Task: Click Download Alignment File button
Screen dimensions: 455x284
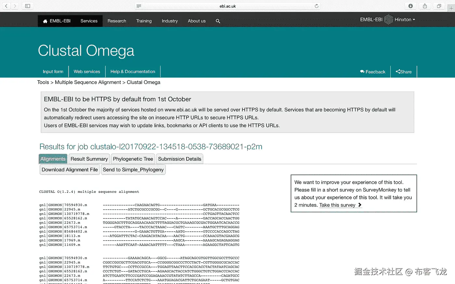Action: (x=70, y=169)
